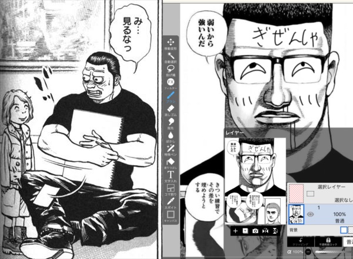353x259 pixels.
Task: Select the Magic Wand tool (自動選択)
Action: (171, 58)
